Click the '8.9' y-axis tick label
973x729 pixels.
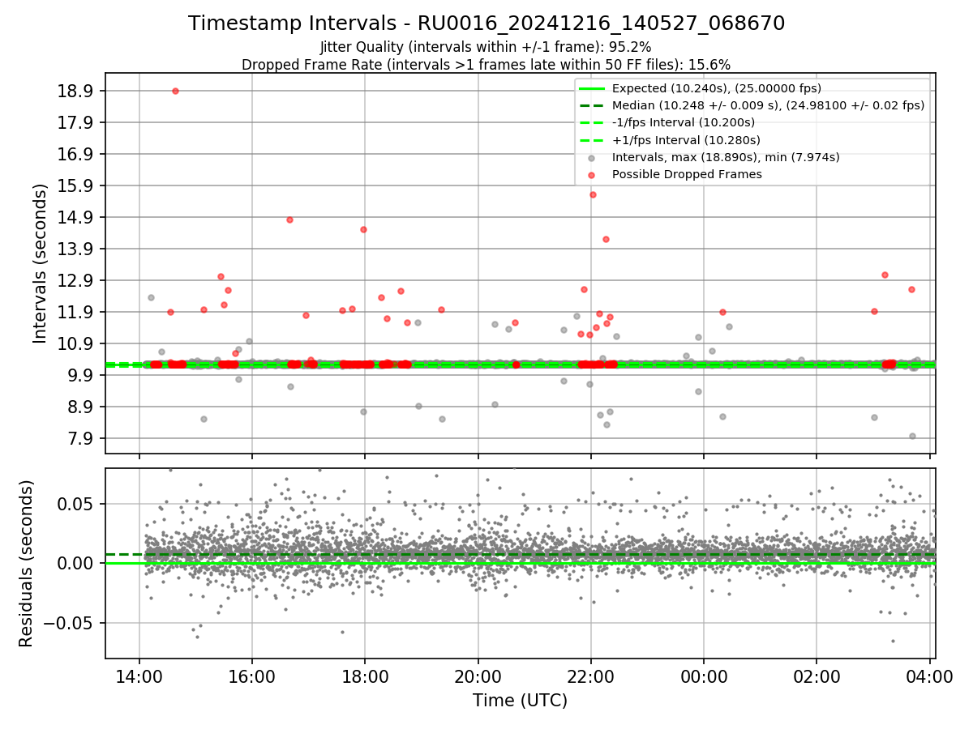pyautogui.click(x=79, y=407)
